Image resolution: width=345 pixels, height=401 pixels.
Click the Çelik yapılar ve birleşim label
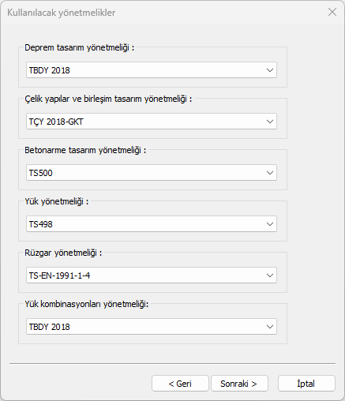click(108, 99)
